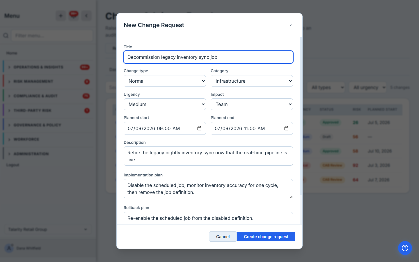The width and height of the screenshot is (419, 262).
Task: Click the Cancel button
Action: [223, 237]
